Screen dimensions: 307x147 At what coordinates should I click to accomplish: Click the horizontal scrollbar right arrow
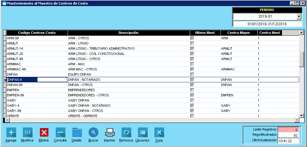(297, 120)
